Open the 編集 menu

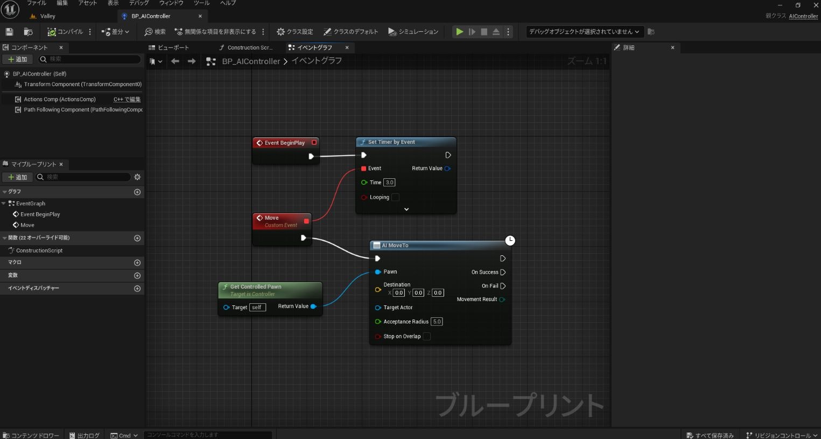pyautogui.click(x=62, y=3)
